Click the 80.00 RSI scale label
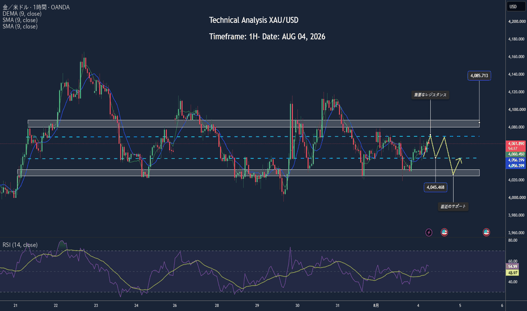Viewport: 527px width, 311px height. tap(512, 240)
